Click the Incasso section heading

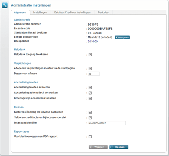tap(19, 107)
